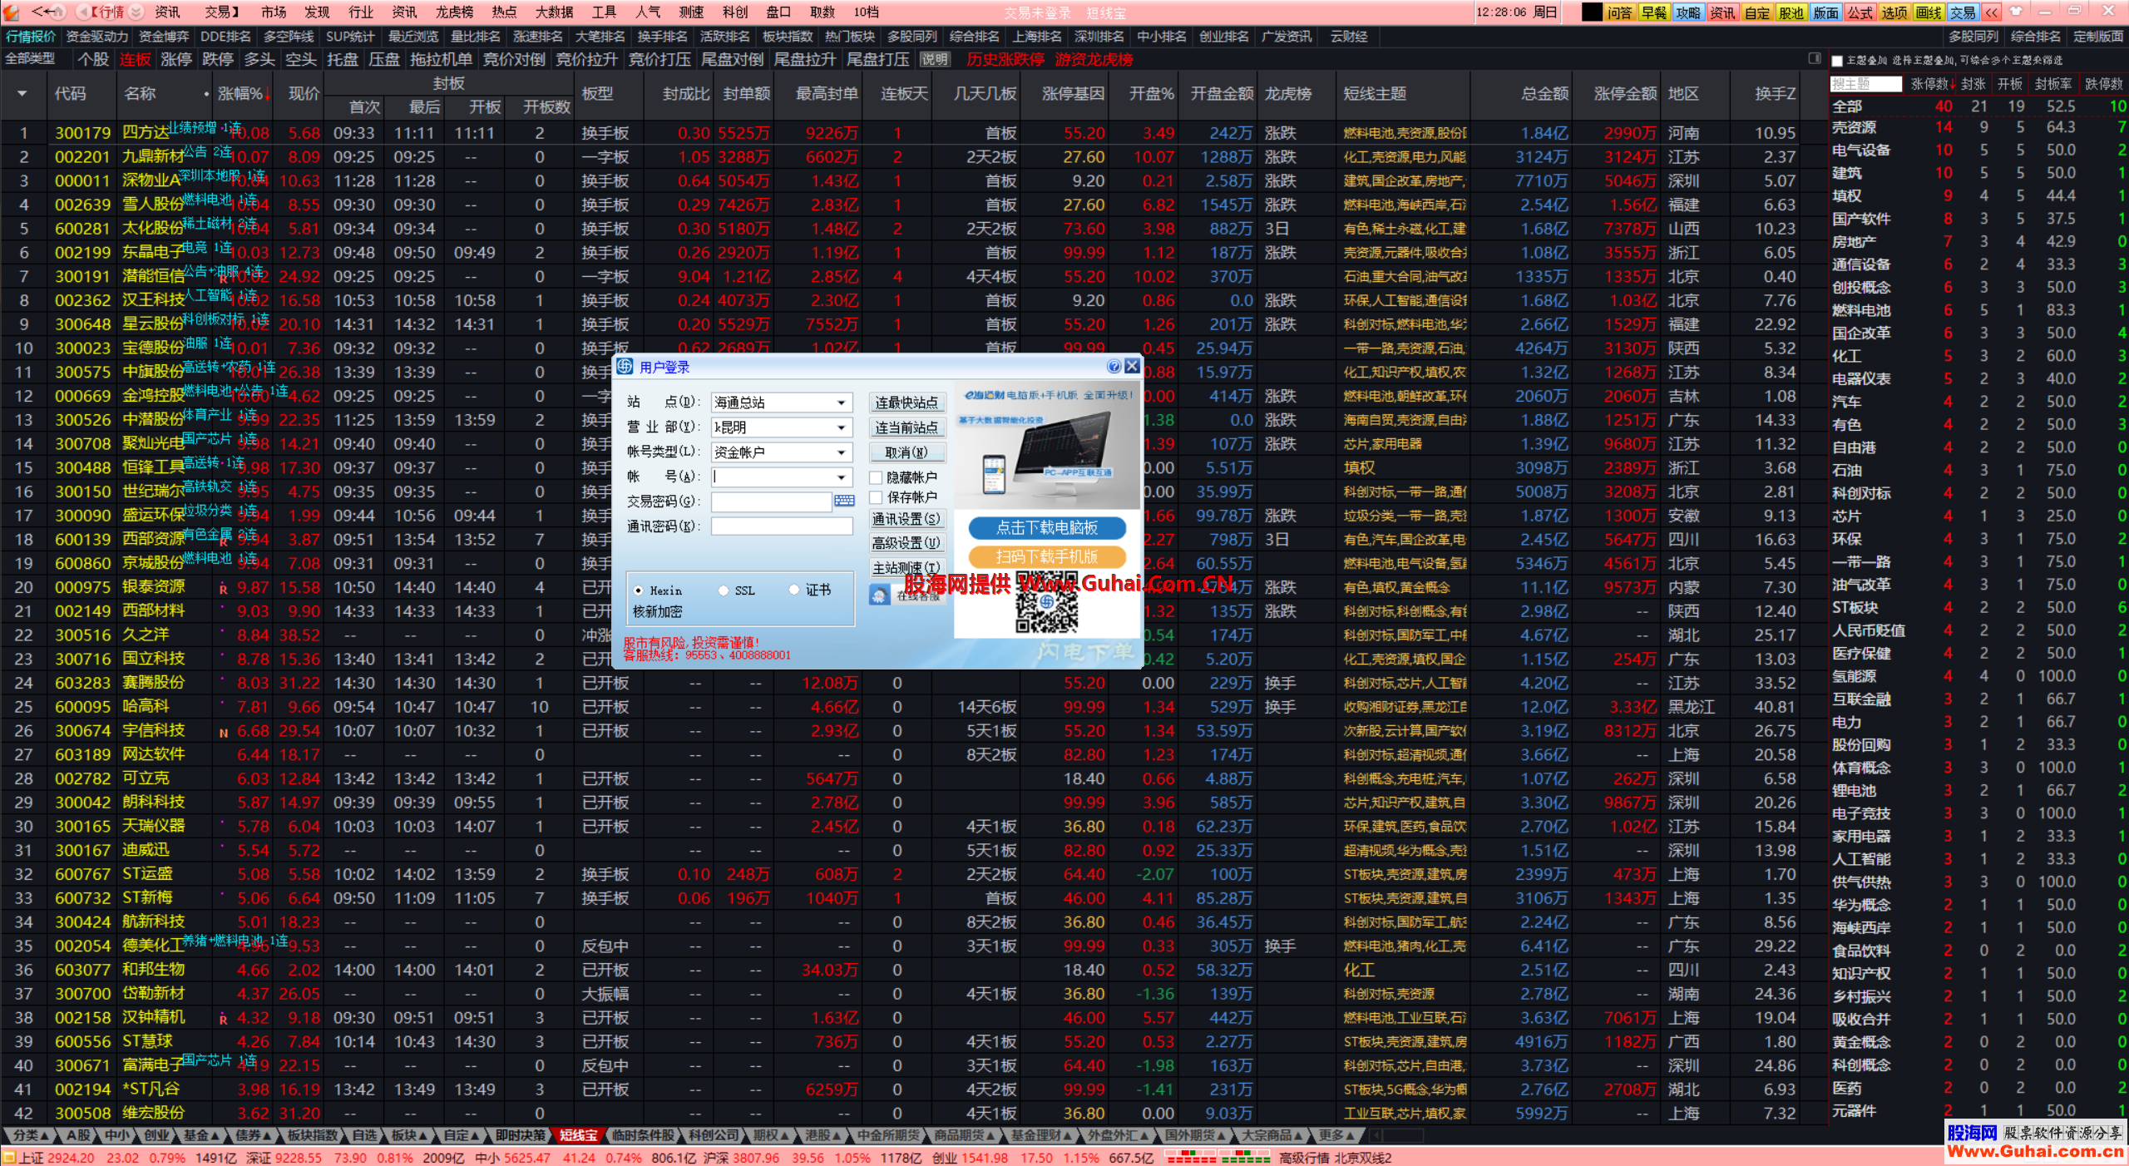Screen dimensions: 2129x1166
Task: Select the 涨停 filter tab
Action: [175, 59]
